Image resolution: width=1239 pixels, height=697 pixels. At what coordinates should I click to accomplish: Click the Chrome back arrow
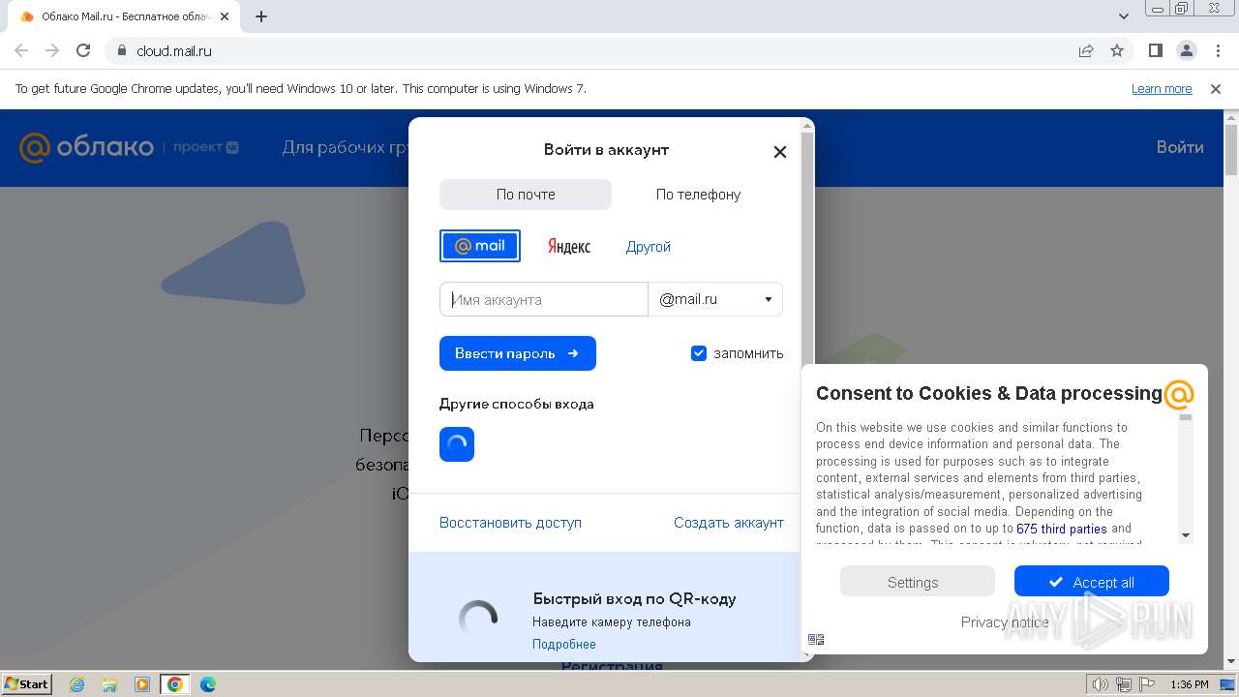coord(21,50)
